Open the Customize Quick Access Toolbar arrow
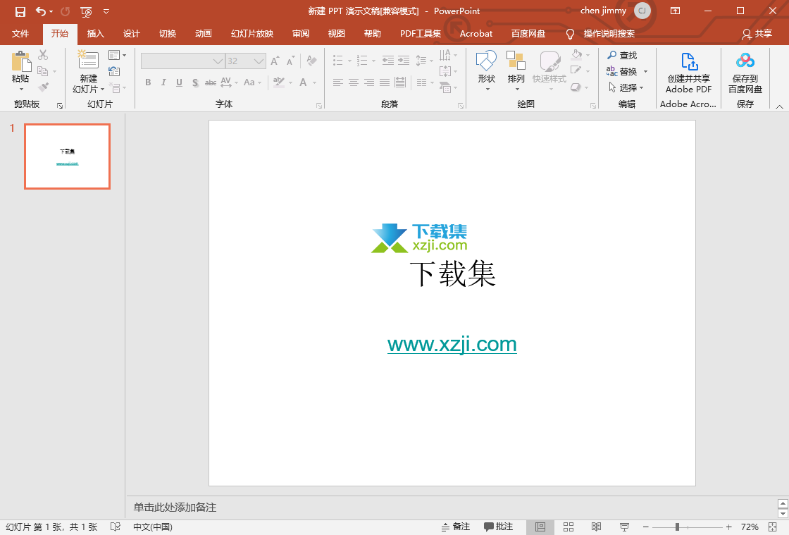 (x=106, y=11)
